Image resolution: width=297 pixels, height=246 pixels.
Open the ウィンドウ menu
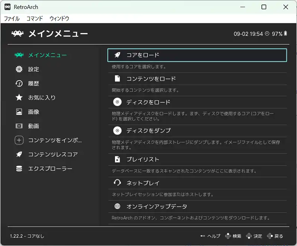[x=59, y=18]
